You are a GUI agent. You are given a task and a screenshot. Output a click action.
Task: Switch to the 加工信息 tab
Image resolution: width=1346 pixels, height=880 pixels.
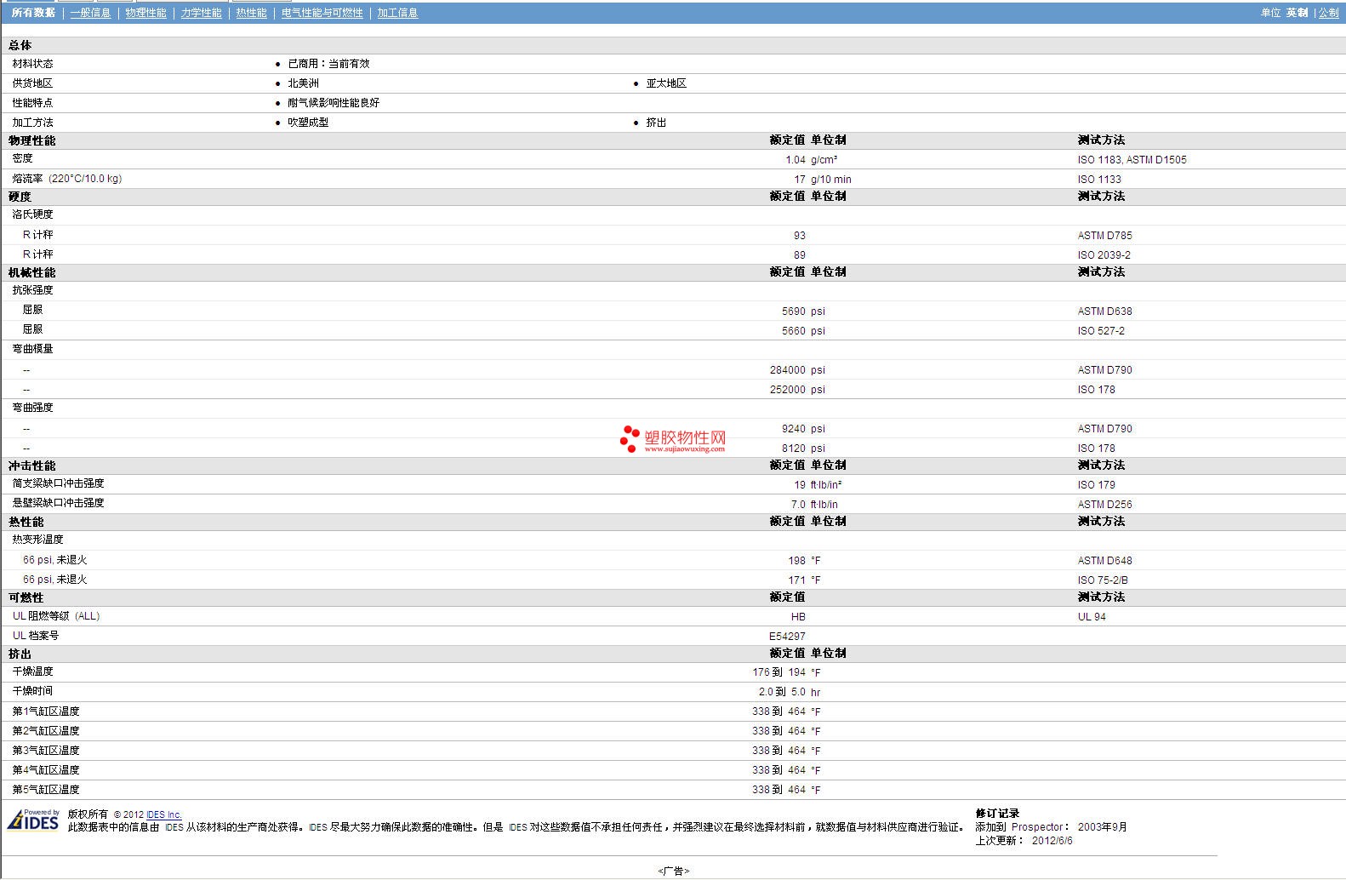397,13
